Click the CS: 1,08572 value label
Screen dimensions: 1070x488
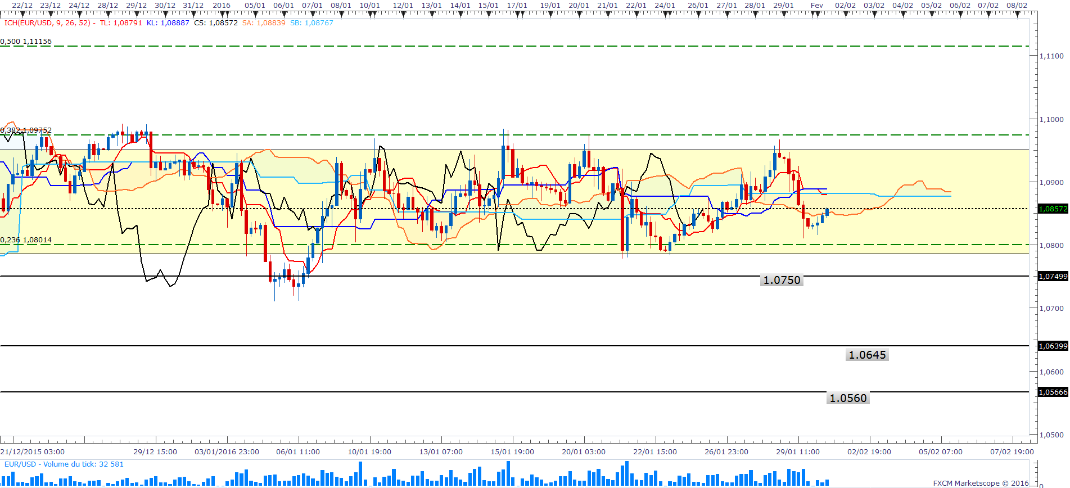coord(215,23)
